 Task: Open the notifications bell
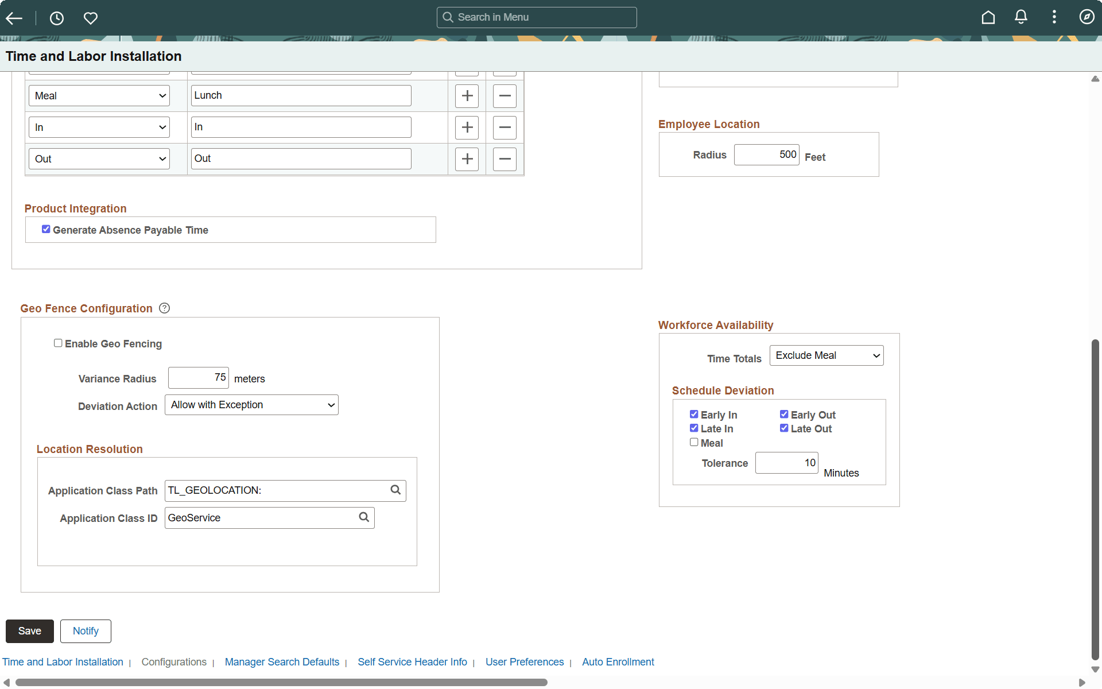1021,17
